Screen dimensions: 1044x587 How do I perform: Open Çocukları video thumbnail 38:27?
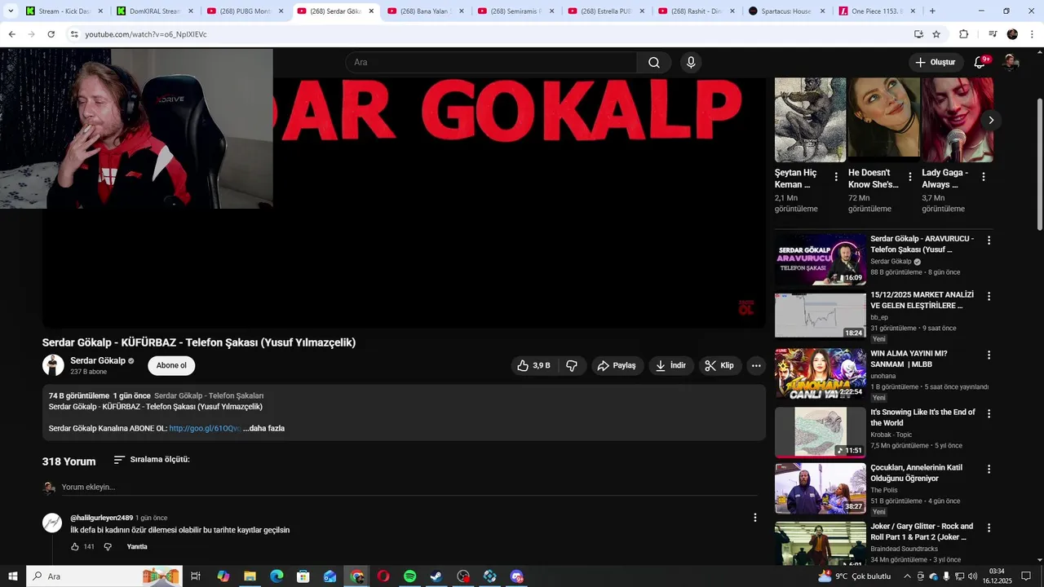(820, 488)
